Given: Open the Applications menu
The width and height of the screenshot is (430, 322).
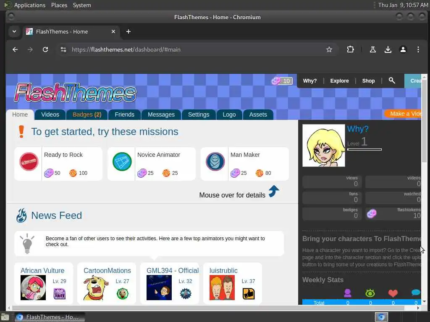Looking at the screenshot, I should click(30, 5).
